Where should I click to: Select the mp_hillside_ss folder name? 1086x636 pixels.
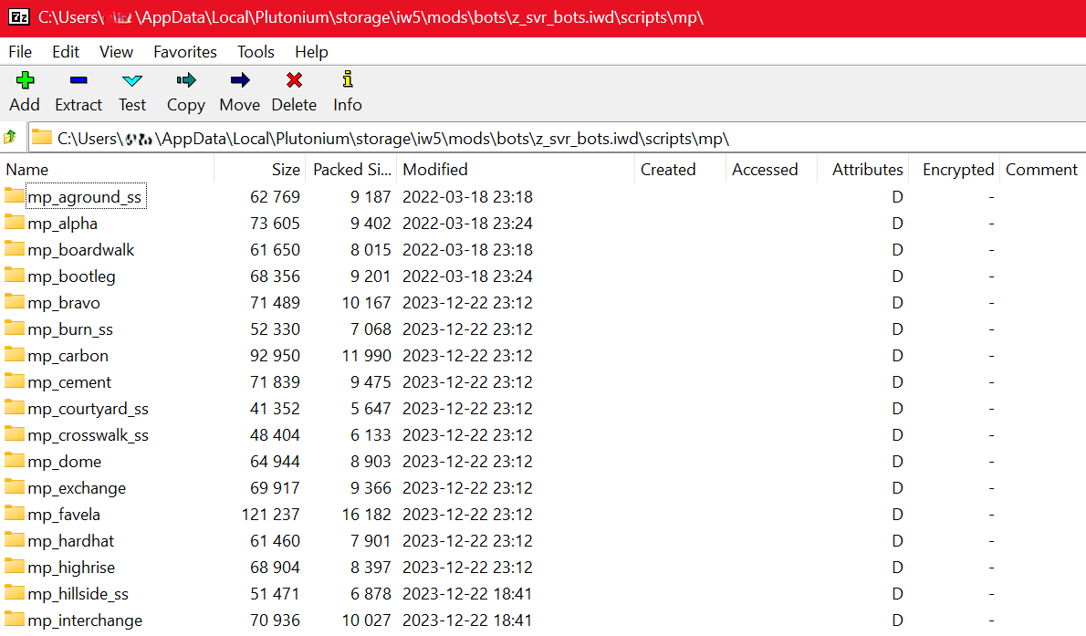[78, 594]
